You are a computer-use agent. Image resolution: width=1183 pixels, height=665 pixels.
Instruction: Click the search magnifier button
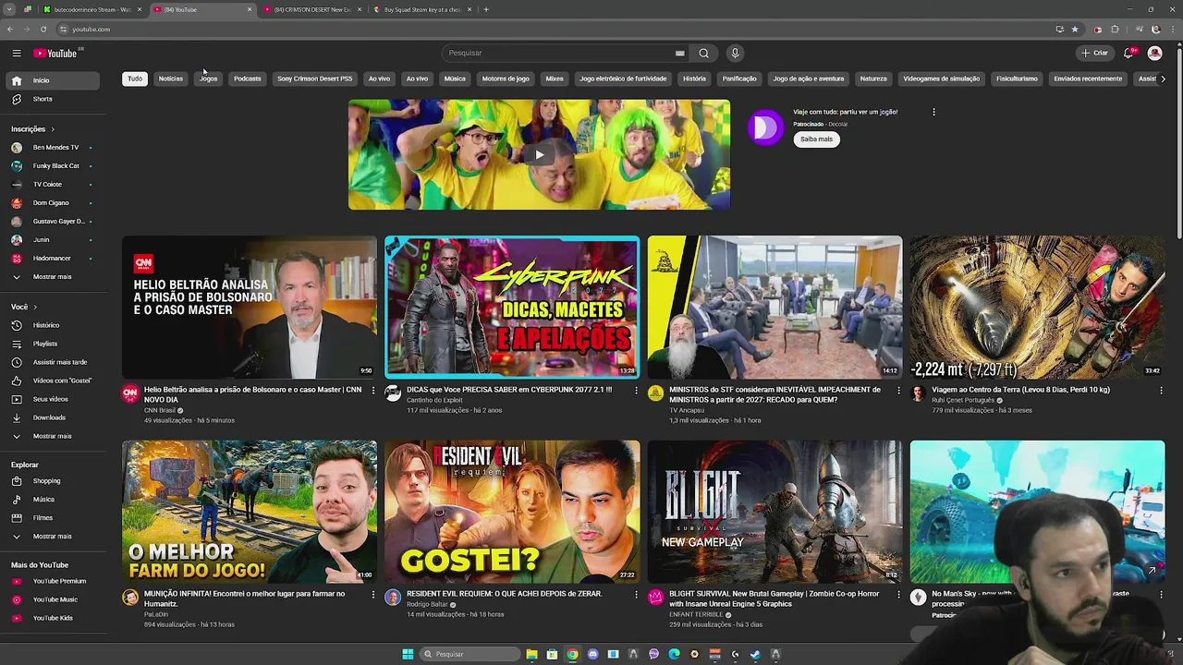pos(703,53)
